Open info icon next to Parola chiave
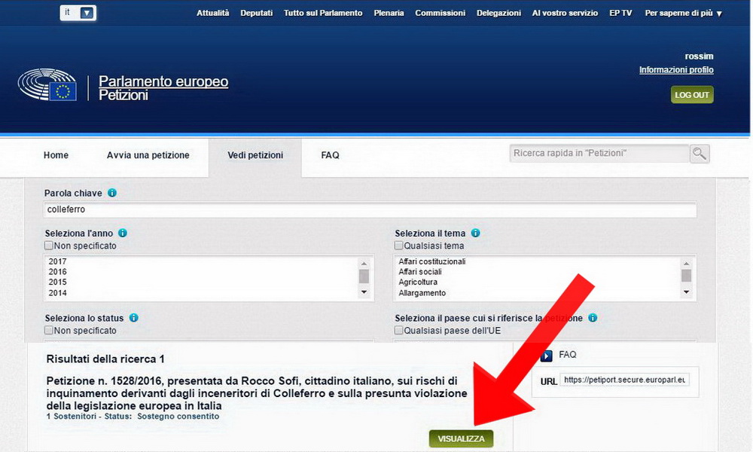 click(112, 193)
